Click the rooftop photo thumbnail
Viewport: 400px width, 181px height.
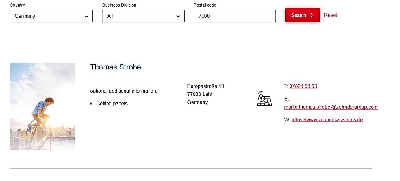[x=43, y=106]
